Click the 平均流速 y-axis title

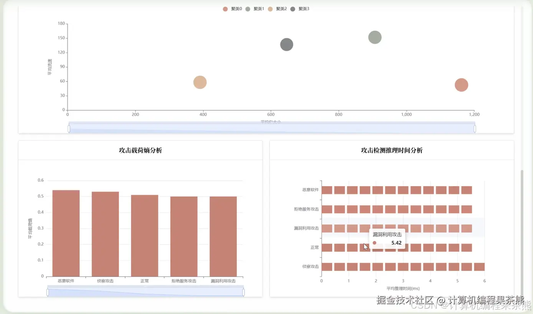pyautogui.click(x=50, y=67)
